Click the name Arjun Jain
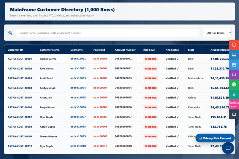The width and height of the screenshot is (239, 159). coord(46,97)
